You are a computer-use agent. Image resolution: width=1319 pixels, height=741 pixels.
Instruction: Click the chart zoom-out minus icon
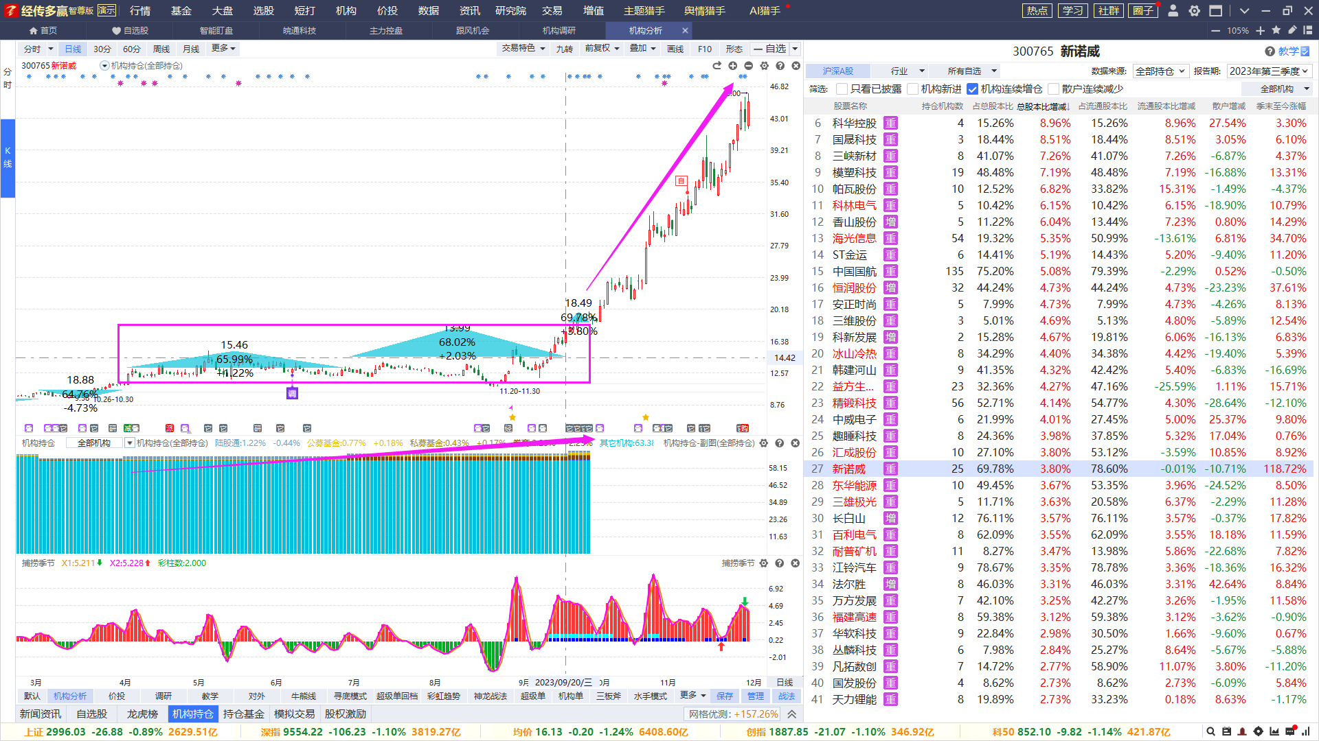[x=748, y=66]
